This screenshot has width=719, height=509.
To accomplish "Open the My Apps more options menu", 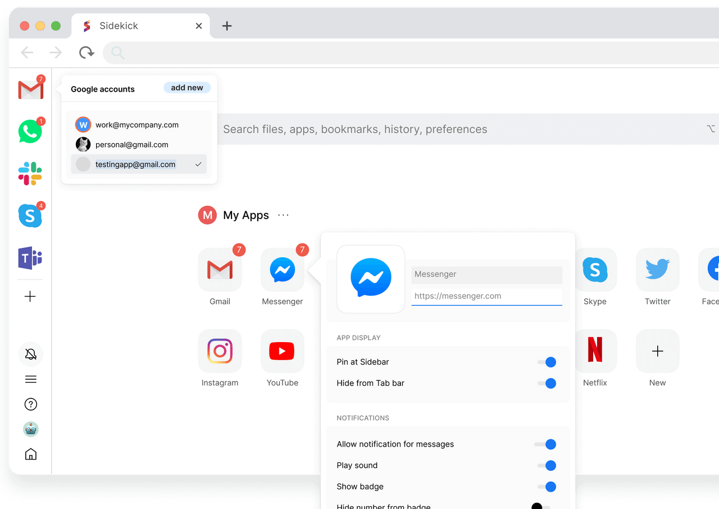I will point(284,215).
